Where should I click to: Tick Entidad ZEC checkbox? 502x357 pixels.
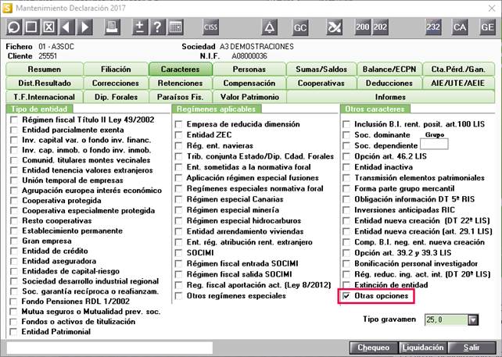178,135
